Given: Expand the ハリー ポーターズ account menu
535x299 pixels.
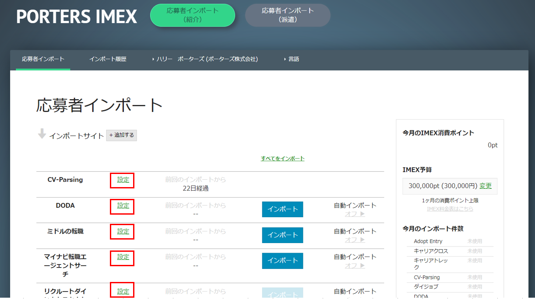Looking at the screenshot, I should (x=205, y=59).
